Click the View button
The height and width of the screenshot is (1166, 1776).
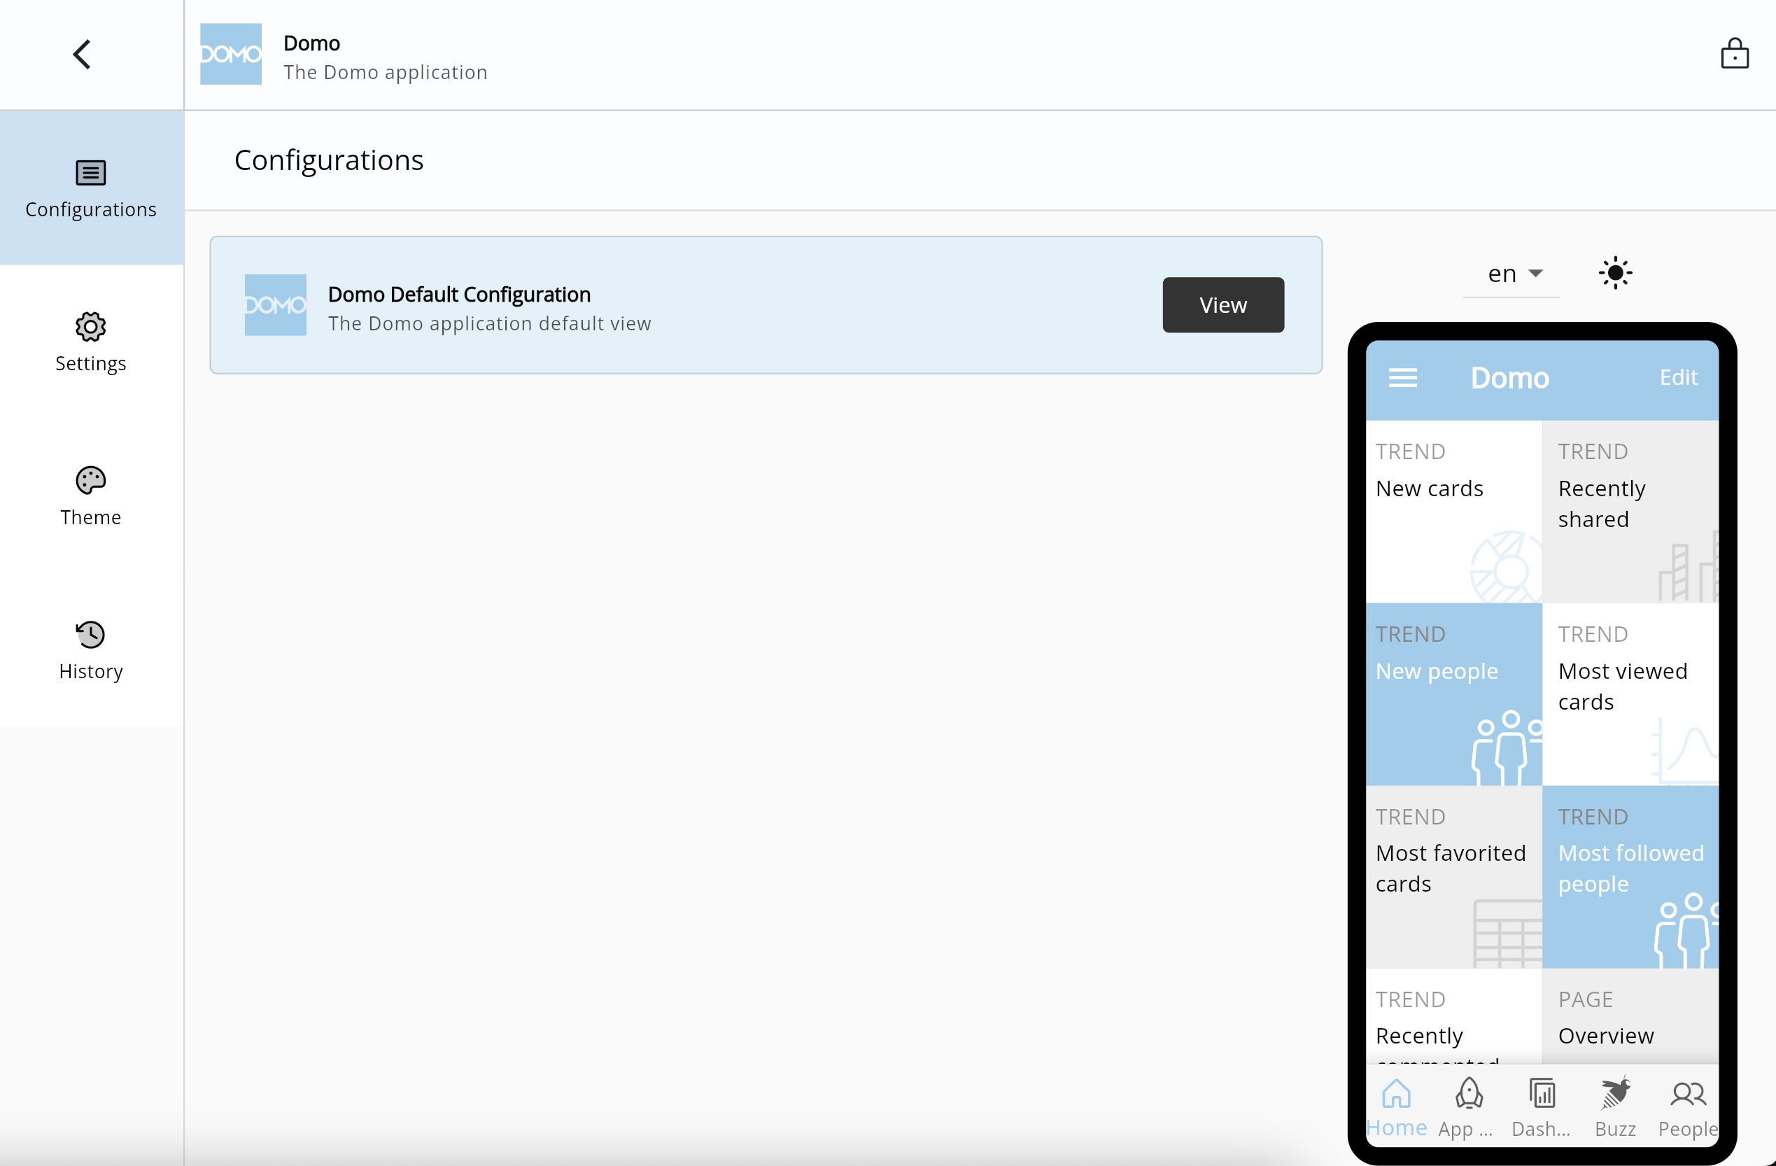pyautogui.click(x=1222, y=305)
